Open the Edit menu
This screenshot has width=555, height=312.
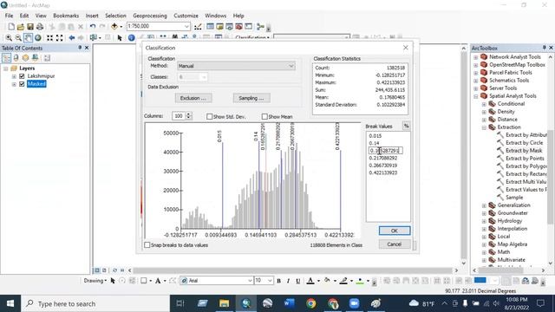(x=24, y=16)
